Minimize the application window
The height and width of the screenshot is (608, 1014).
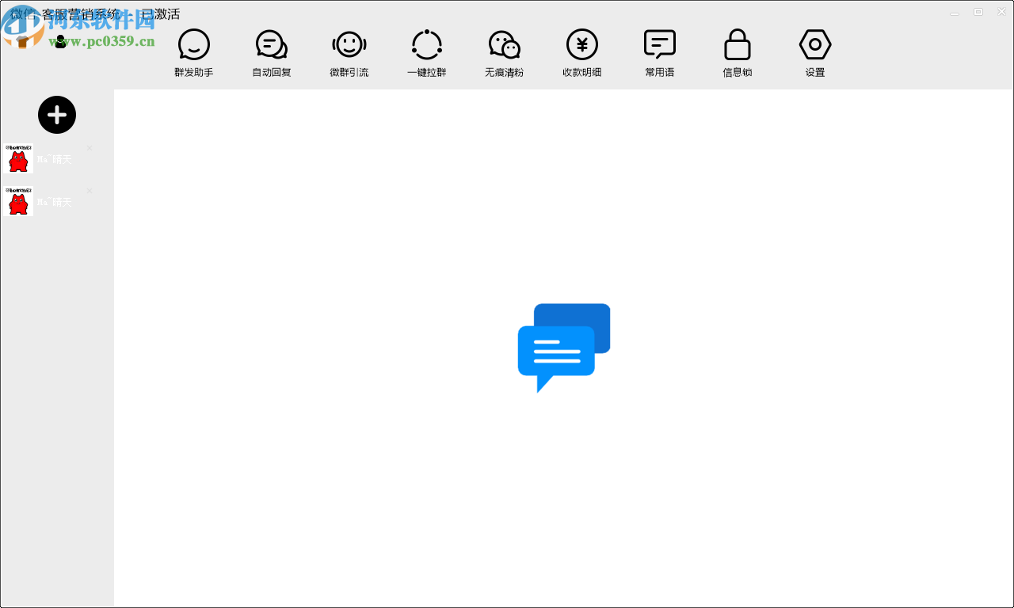[x=955, y=13]
